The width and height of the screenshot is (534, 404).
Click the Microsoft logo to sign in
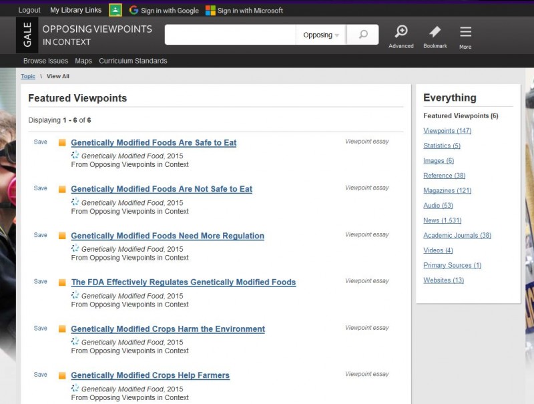[x=210, y=11]
